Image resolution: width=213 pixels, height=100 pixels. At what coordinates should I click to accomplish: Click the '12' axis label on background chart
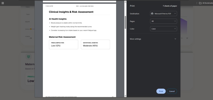(187, 38)
